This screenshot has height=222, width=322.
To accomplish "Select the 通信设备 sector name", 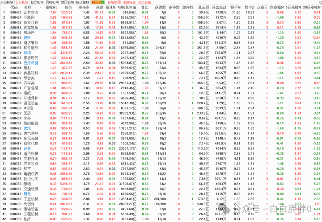I will (31, 103).
